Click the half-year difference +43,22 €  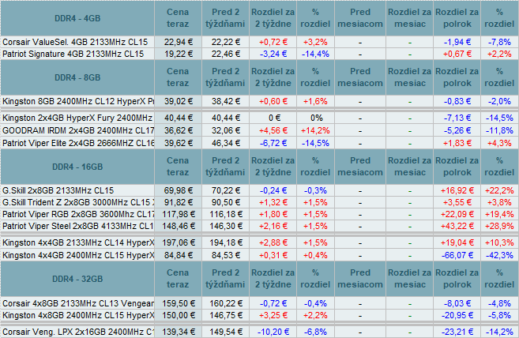457,226
